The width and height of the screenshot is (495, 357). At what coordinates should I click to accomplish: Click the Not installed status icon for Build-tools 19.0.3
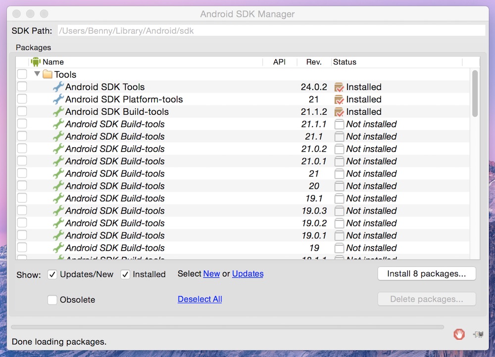[x=339, y=211]
